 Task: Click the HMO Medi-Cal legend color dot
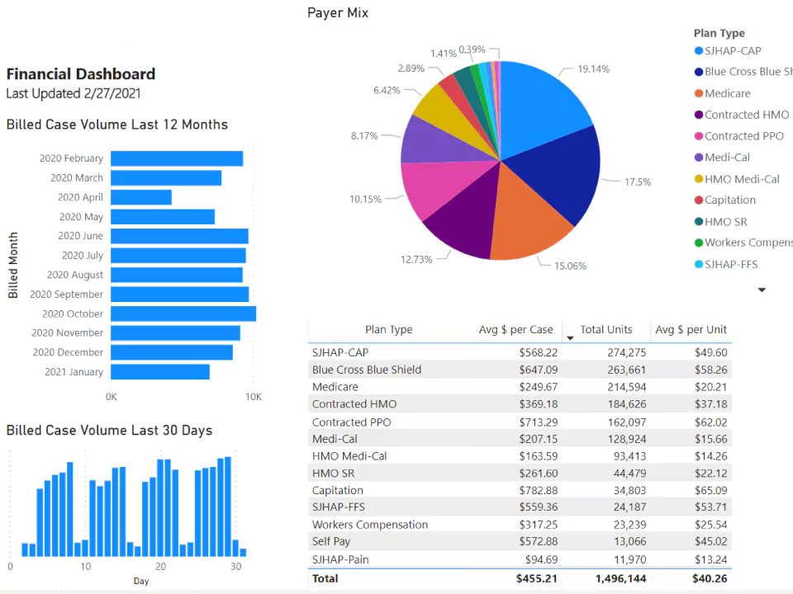[698, 179]
